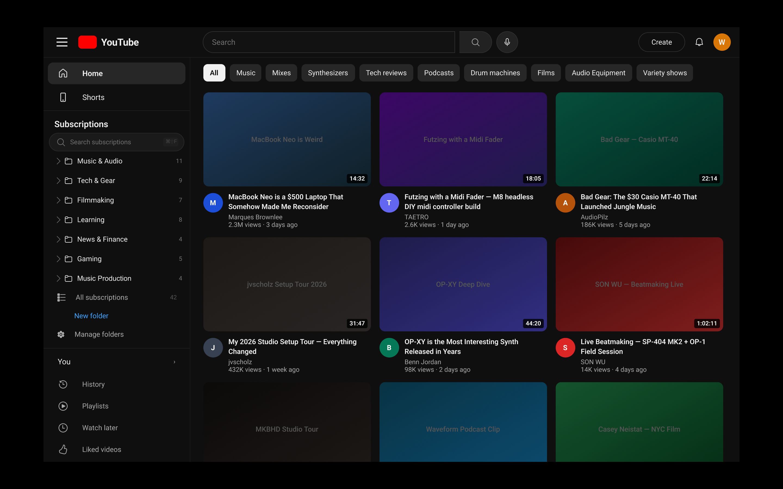Image resolution: width=783 pixels, height=489 pixels.
Task: Click the Gaming folder icon
Action: pos(68,259)
